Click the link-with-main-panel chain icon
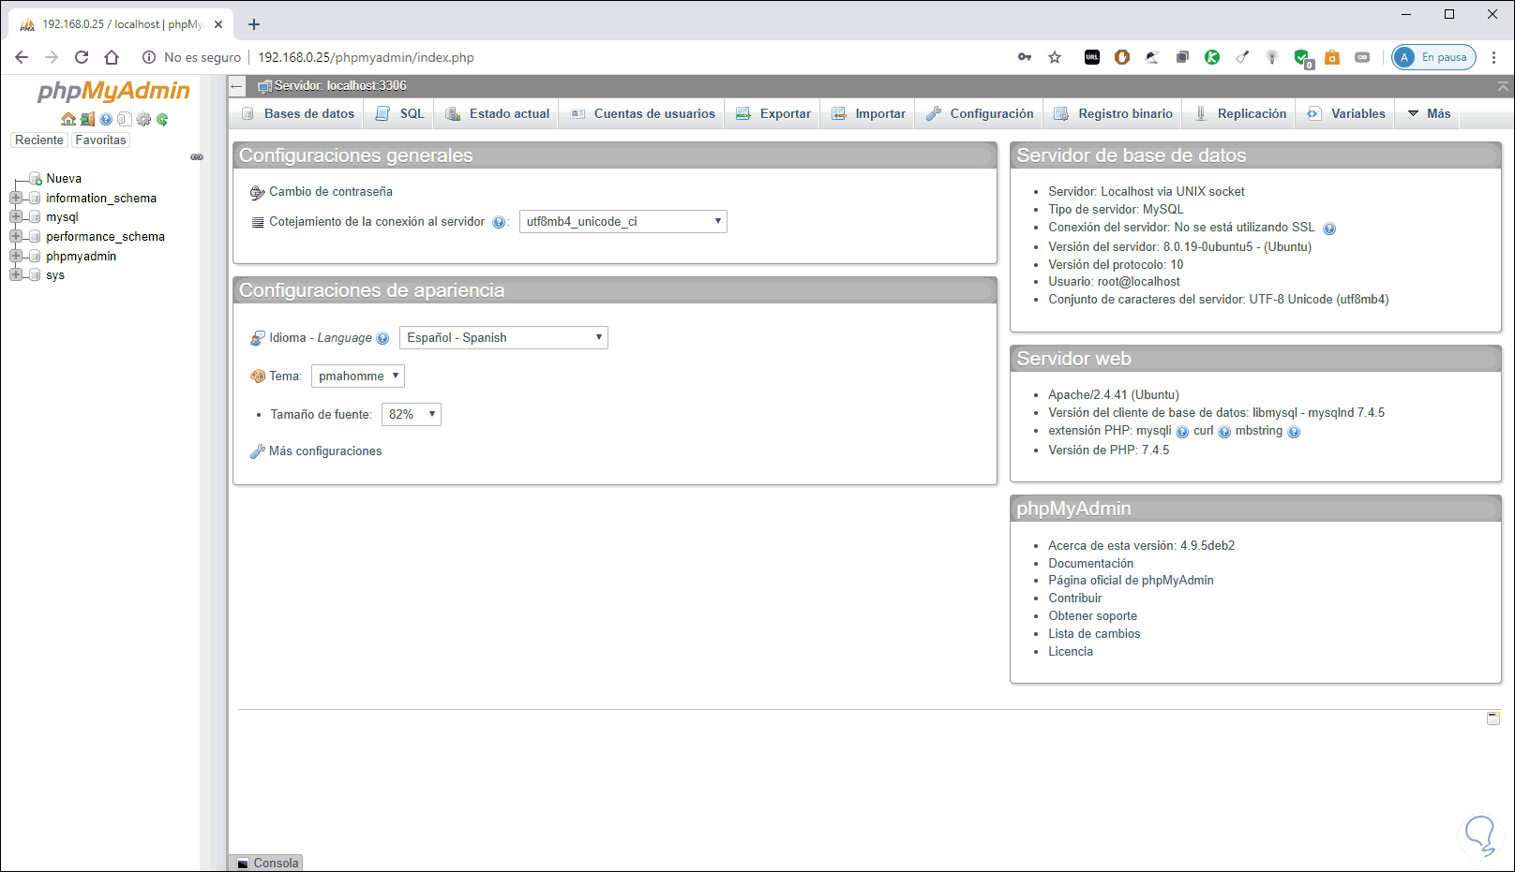 tap(197, 156)
